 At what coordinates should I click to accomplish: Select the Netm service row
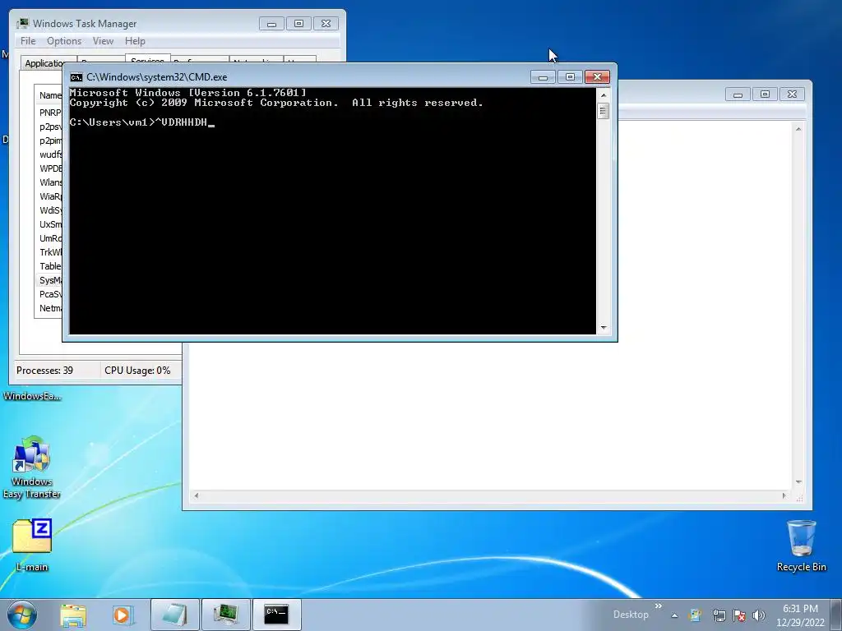(49, 308)
